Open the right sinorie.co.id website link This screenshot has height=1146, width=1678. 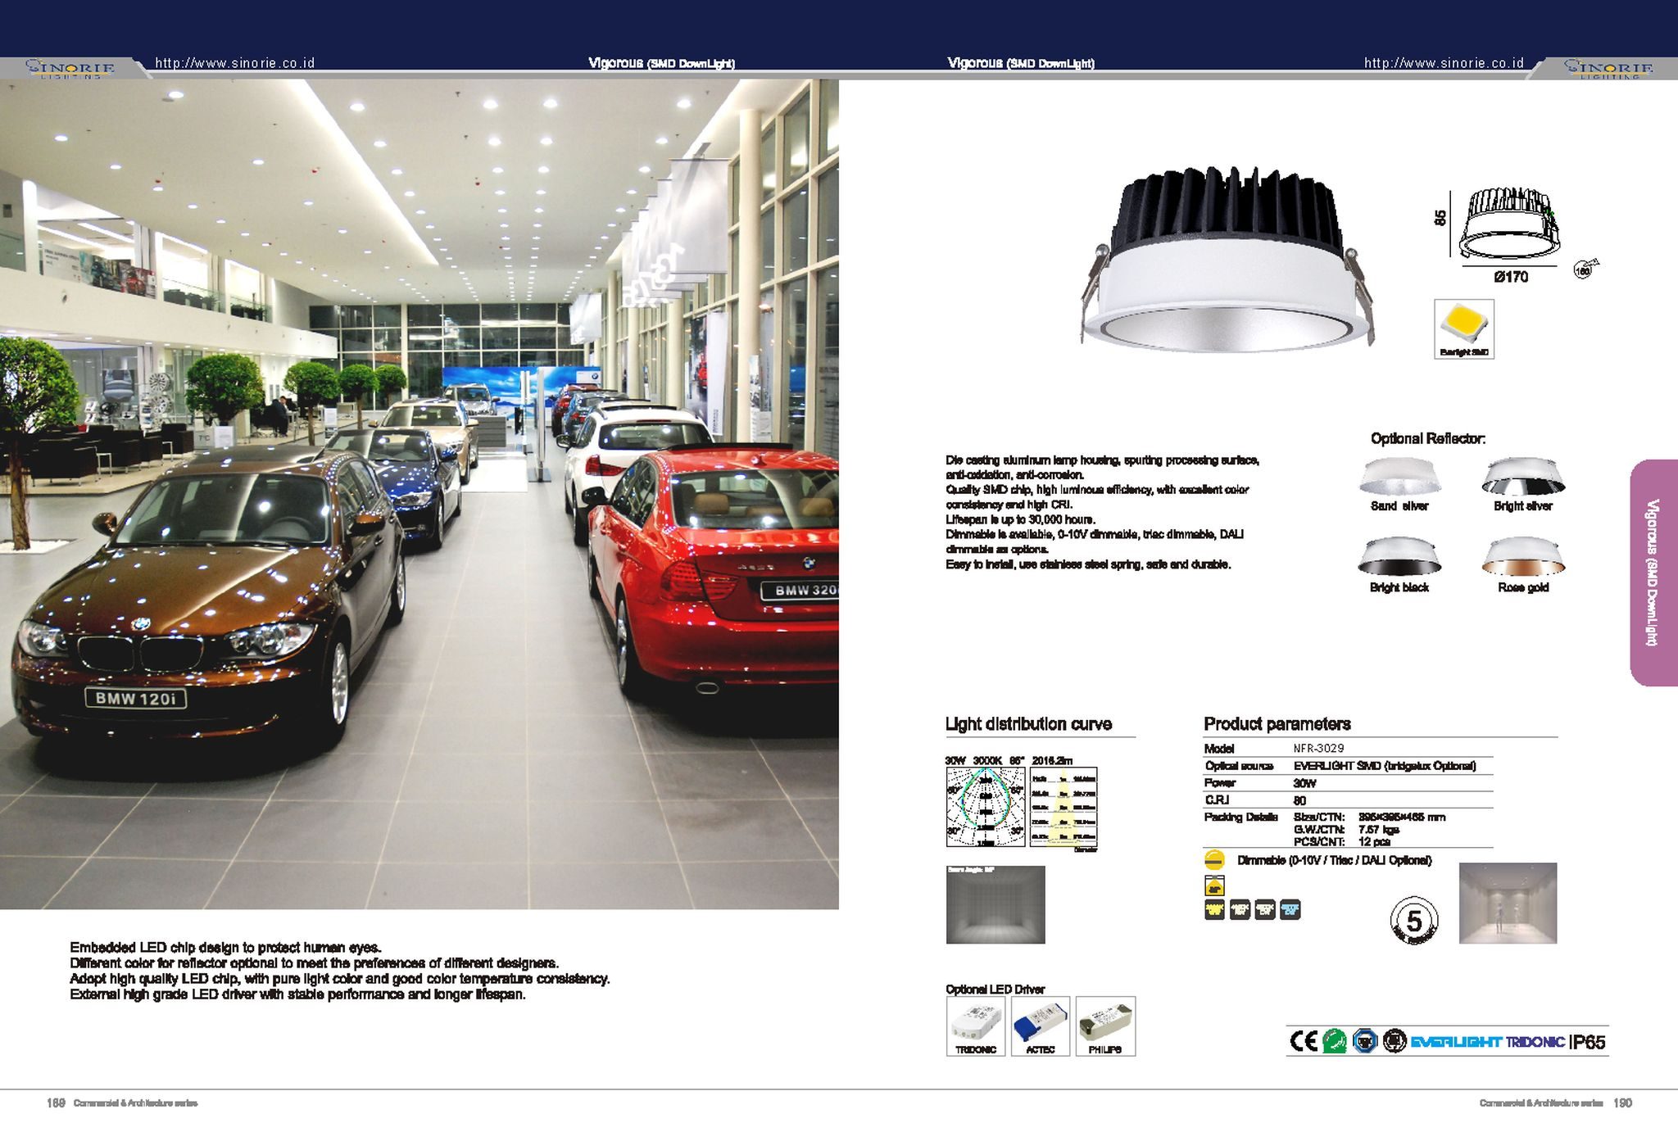pos(1444,63)
